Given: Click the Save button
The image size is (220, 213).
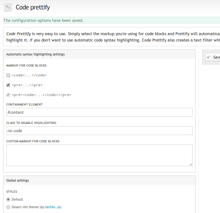Looking at the screenshot, I should click(212, 57).
